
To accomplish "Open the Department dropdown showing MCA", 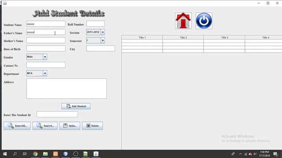I will tap(45, 73).
